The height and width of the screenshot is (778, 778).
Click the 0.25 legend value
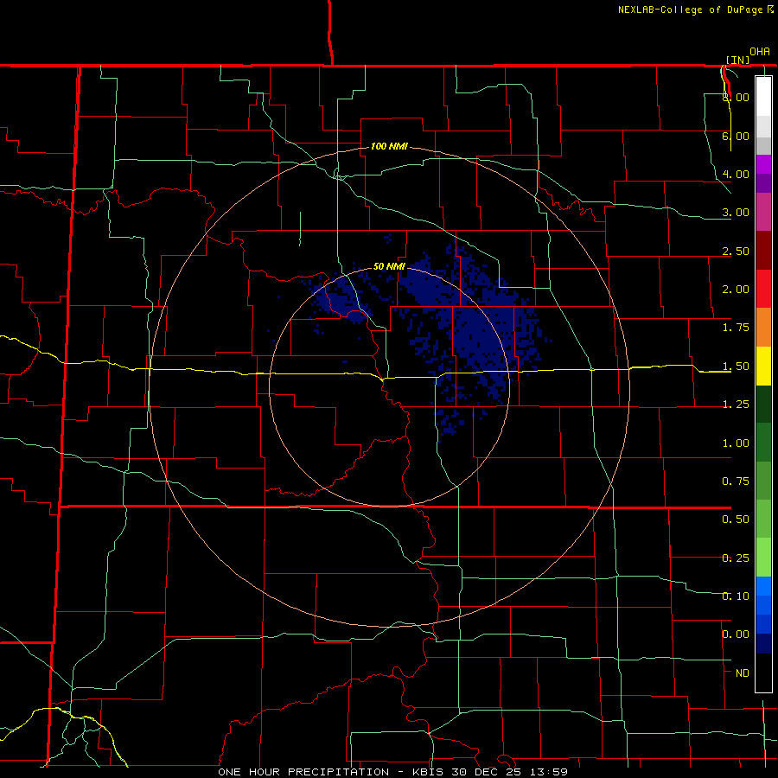tap(736, 558)
